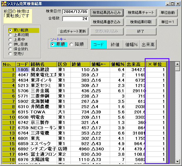The height and width of the screenshot is (166, 182).
Task: Select the 東光 name cell
Action: (43, 138)
